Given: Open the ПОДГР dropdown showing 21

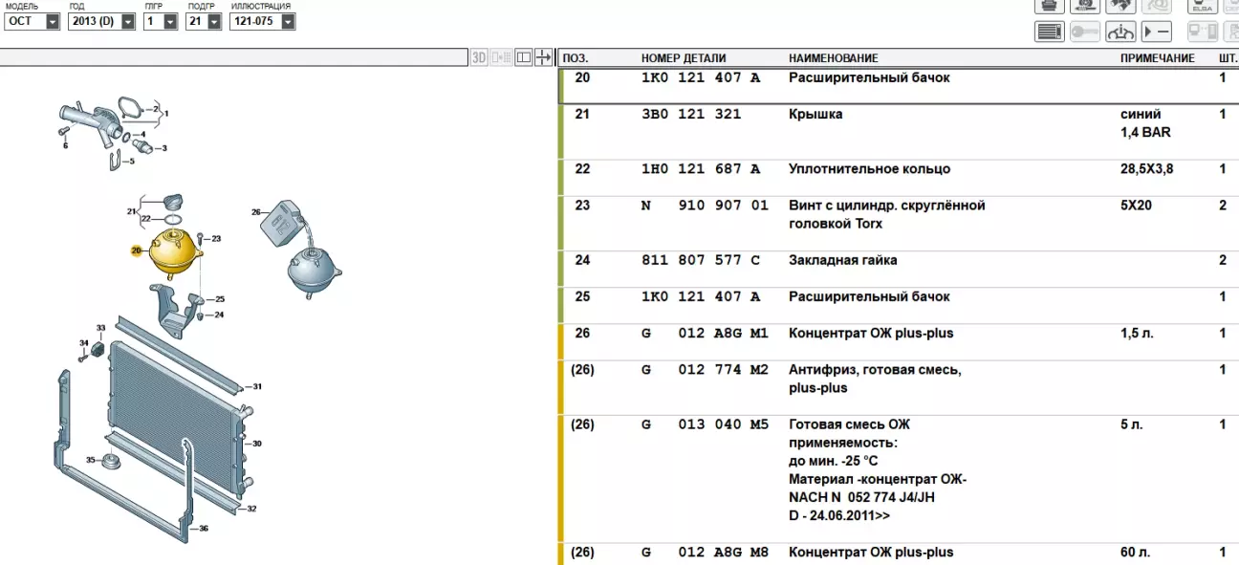Looking at the screenshot, I should [205, 21].
